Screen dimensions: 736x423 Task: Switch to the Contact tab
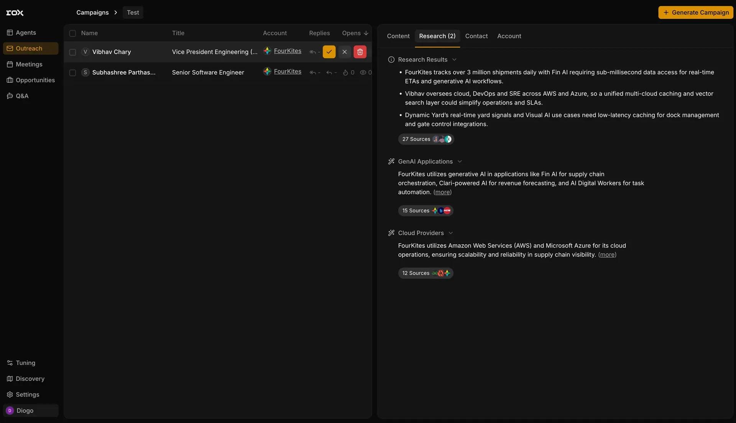476,36
